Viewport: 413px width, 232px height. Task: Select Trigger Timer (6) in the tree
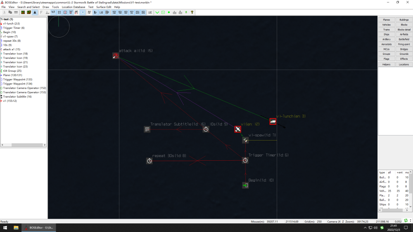point(14,28)
